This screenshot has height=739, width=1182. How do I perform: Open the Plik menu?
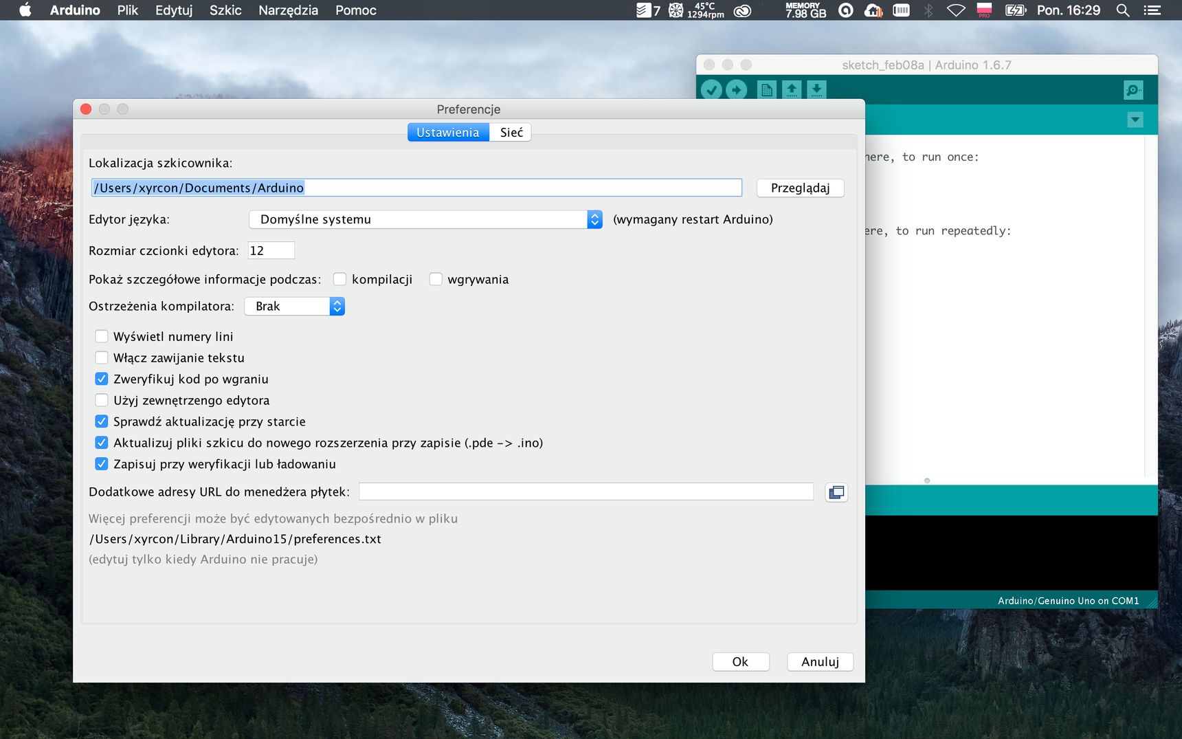(128, 10)
